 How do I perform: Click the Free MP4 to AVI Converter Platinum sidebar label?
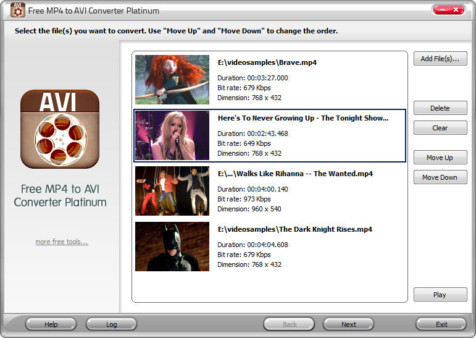60,195
